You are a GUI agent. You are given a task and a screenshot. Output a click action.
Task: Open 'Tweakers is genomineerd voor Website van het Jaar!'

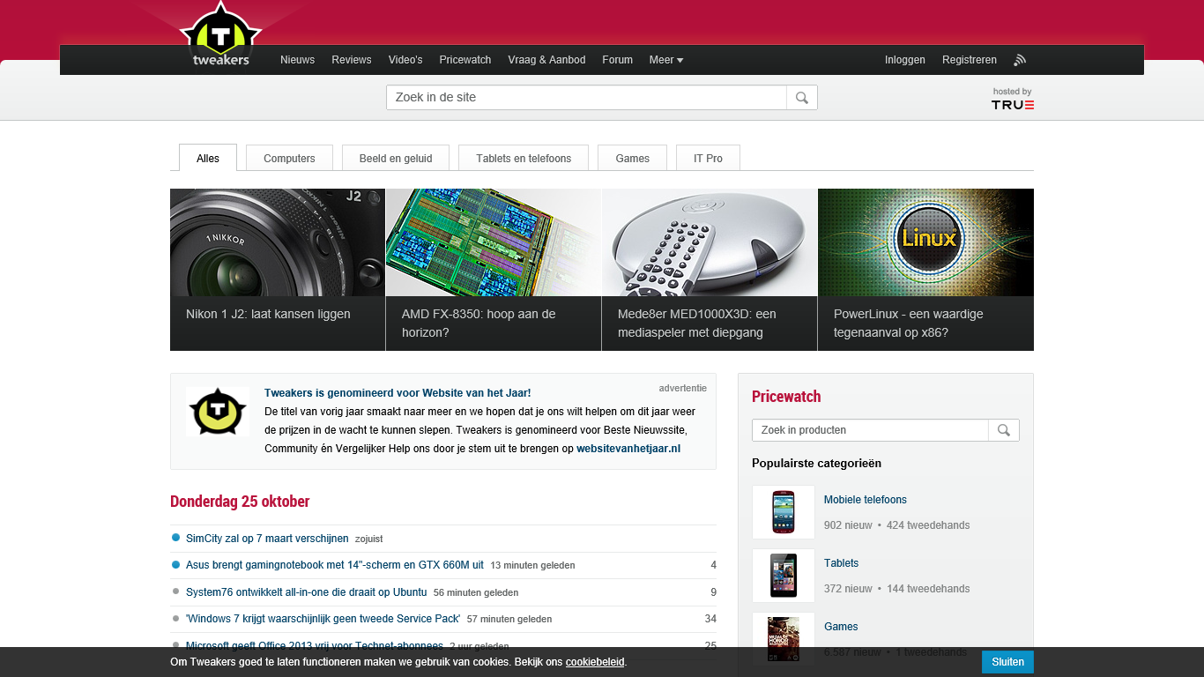(398, 393)
